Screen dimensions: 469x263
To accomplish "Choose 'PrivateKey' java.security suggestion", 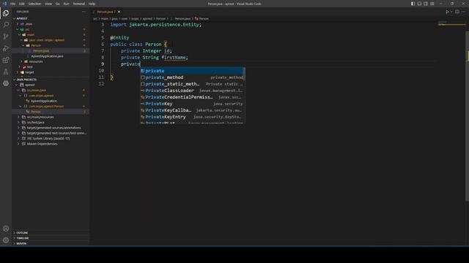I will [x=193, y=104].
